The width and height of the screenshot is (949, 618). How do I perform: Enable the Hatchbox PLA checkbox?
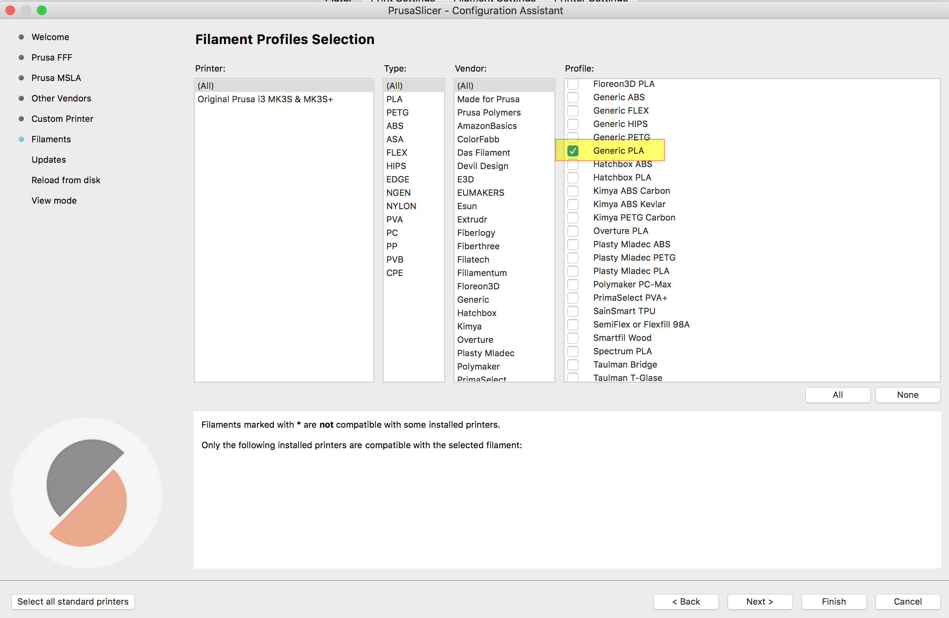(x=572, y=177)
